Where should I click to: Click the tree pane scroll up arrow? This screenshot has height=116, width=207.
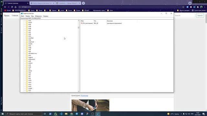(x=79, y=21)
